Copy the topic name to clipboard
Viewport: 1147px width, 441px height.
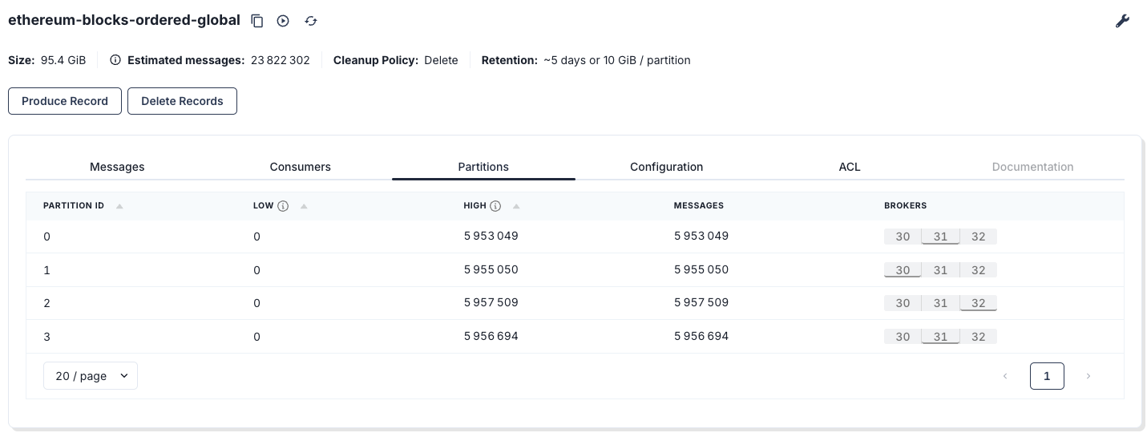tap(257, 21)
